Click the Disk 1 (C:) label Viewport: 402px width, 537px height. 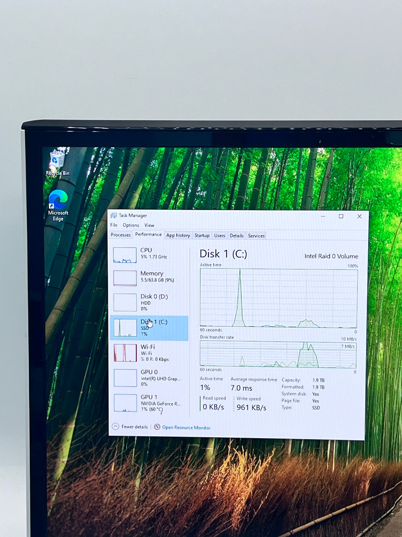154,322
